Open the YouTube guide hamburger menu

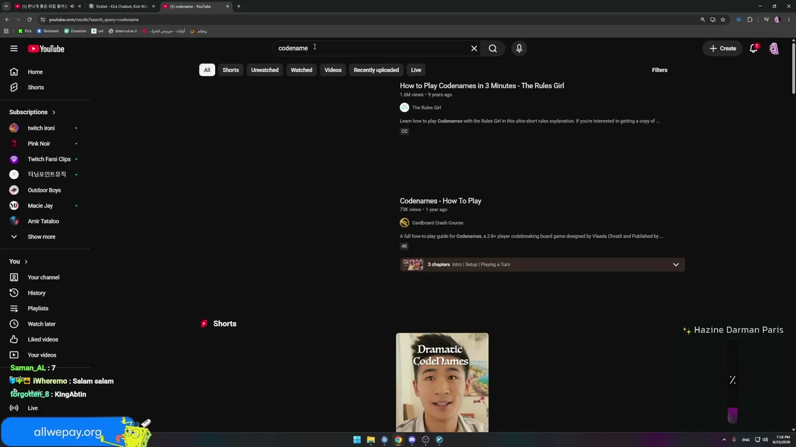[14, 48]
